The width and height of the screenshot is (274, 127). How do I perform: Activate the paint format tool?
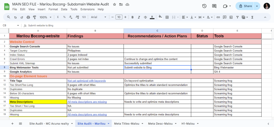click(x=35, y=17)
